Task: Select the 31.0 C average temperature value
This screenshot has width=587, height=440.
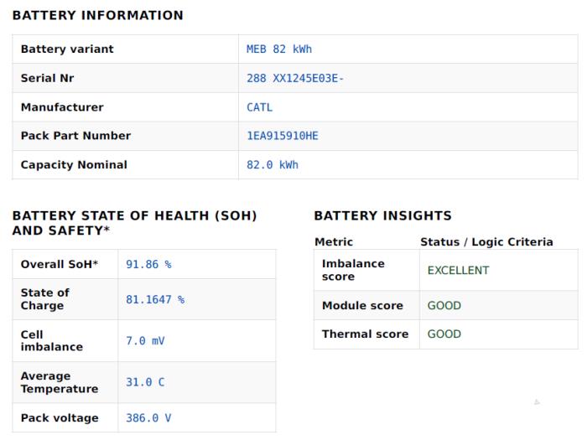Action: pos(145,382)
